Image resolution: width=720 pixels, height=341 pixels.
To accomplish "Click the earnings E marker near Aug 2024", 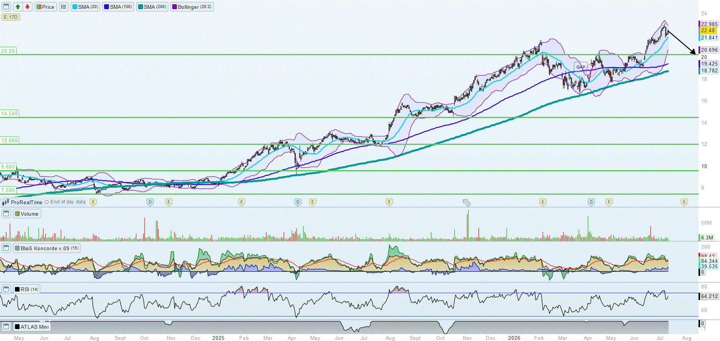I will pyautogui.click(x=93, y=202).
